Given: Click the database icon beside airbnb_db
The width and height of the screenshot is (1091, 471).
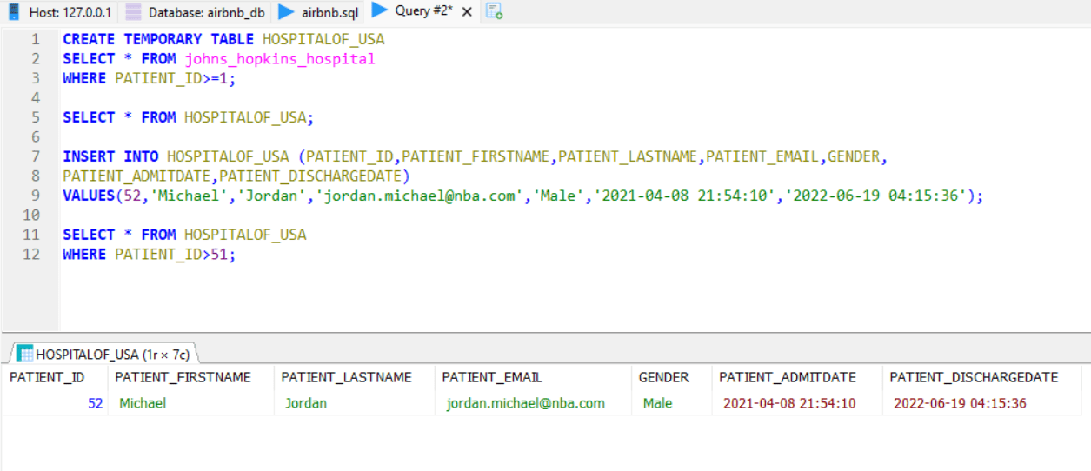Looking at the screenshot, I should tap(133, 12).
